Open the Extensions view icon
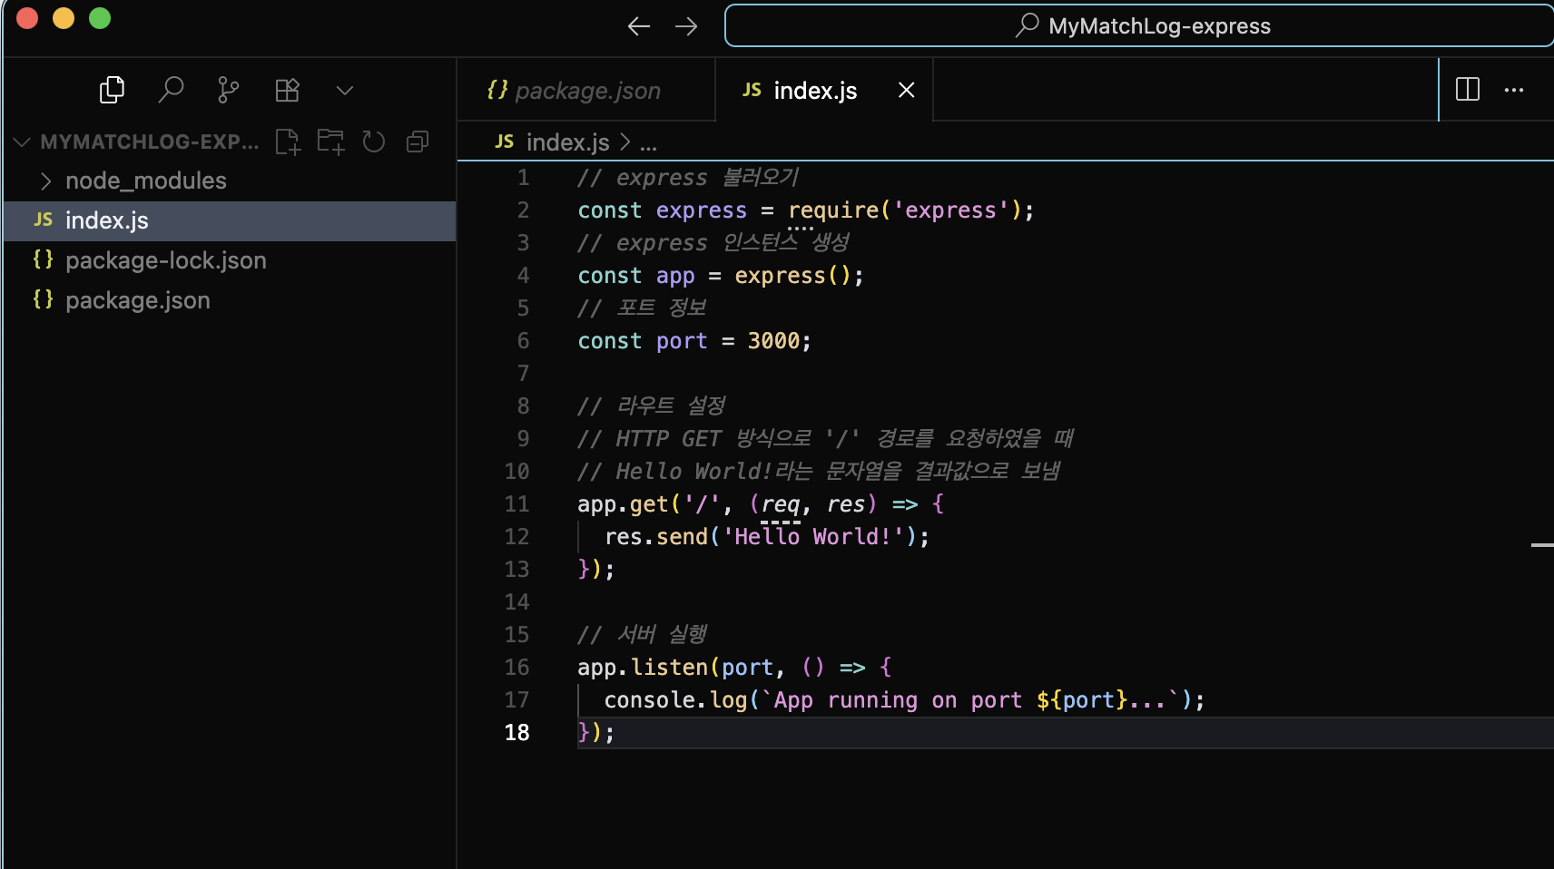Screen dimensions: 1554x869 point(287,90)
